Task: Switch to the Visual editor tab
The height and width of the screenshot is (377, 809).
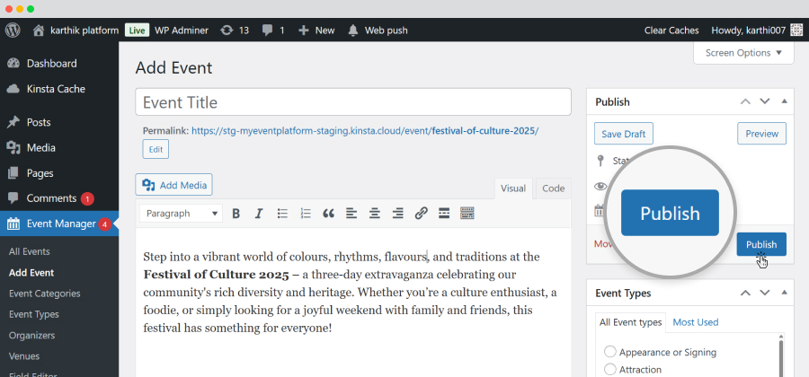Action: pos(513,188)
